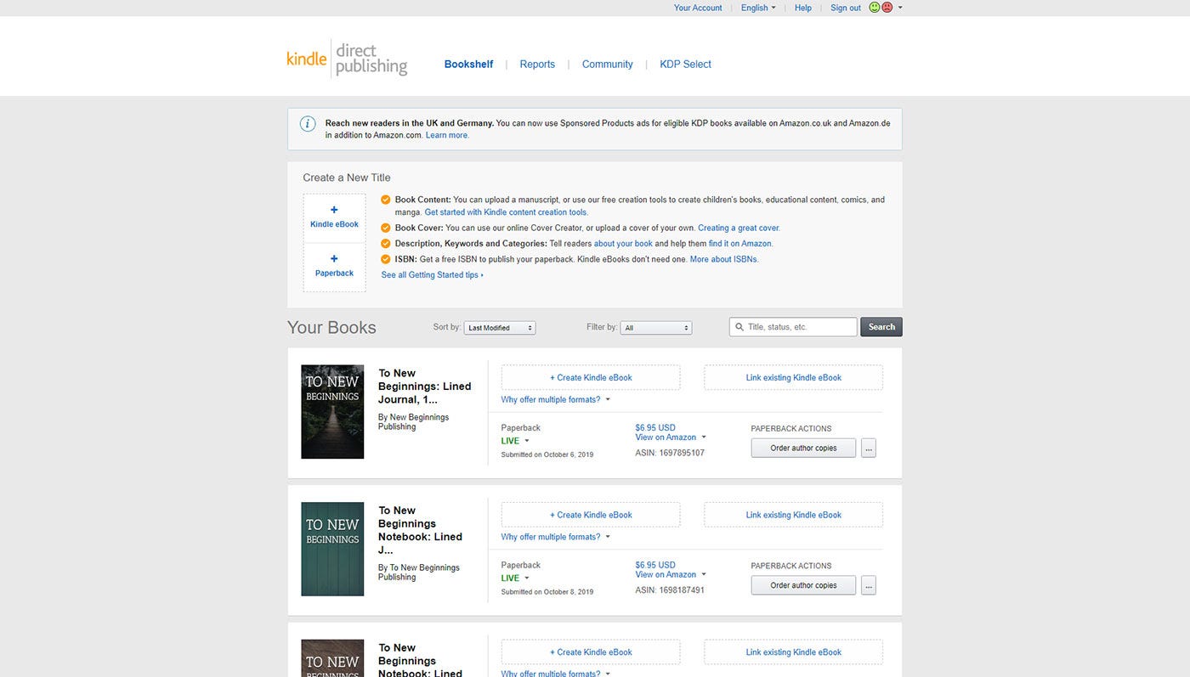The width and height of the screenshot is (1190, 677).
Task: Focus the 'Title, status, etc.' search field
Action: 793,327
